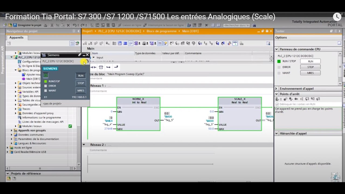The image size is (345, 194).
Task: Open Main [OB1] in project tree
Action: (33, 79)
